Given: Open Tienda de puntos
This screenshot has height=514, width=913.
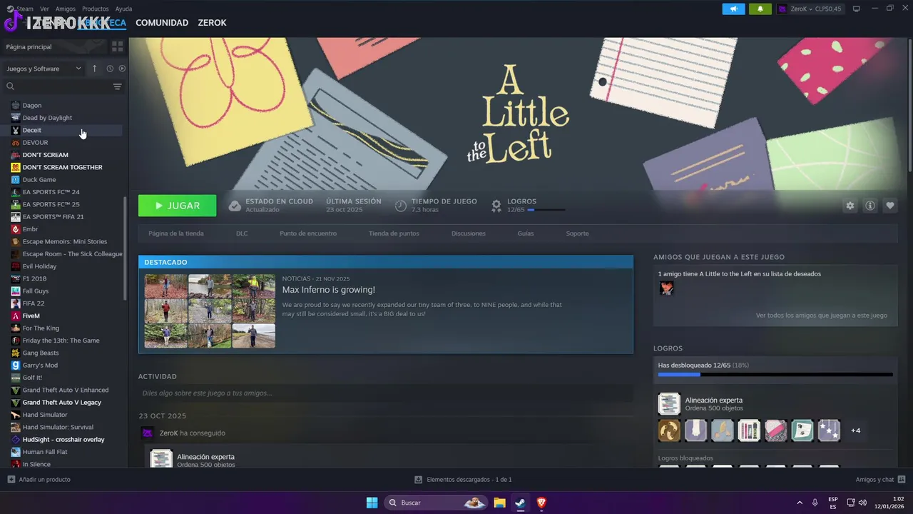Looking at the screenshot, I should tap(394, 233).
